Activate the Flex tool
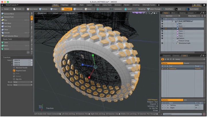This screenshot has height=117, width=208. pos(15,20)
